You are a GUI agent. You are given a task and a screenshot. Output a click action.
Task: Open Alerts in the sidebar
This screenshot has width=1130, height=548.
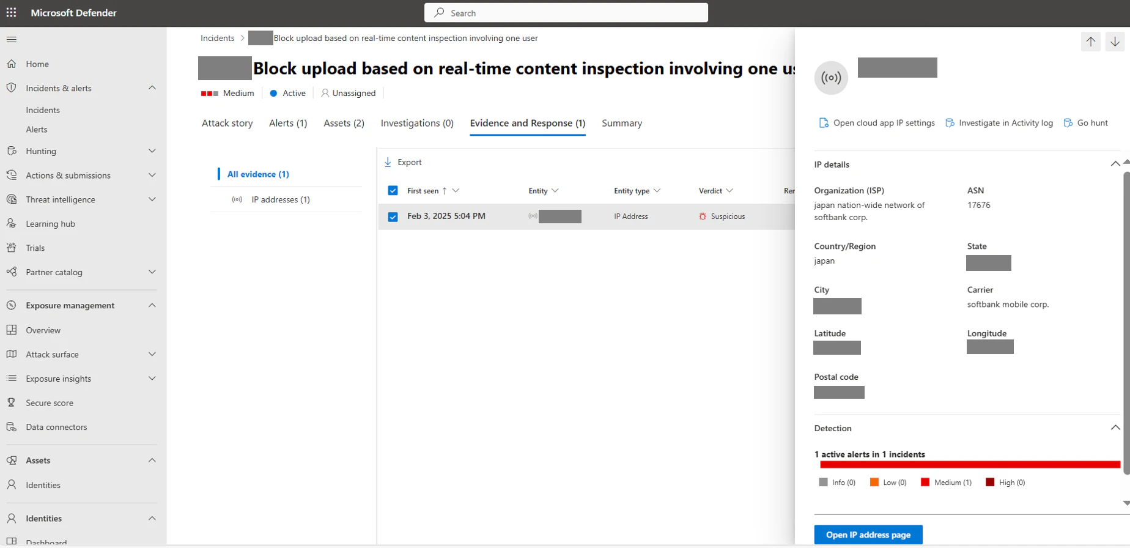click(x=37, y=130)
